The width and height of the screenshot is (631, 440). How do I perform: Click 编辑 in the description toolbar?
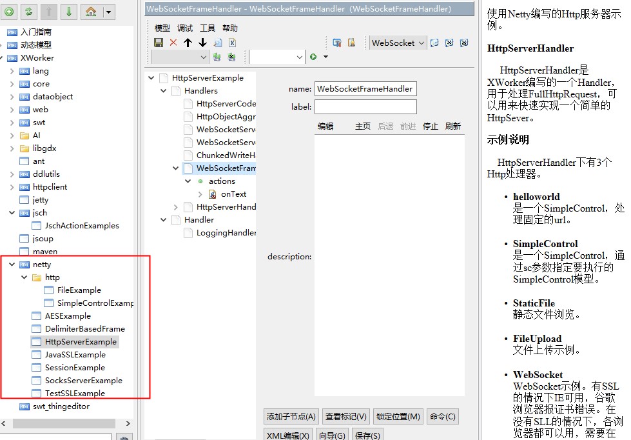click(x=325, y=126)
